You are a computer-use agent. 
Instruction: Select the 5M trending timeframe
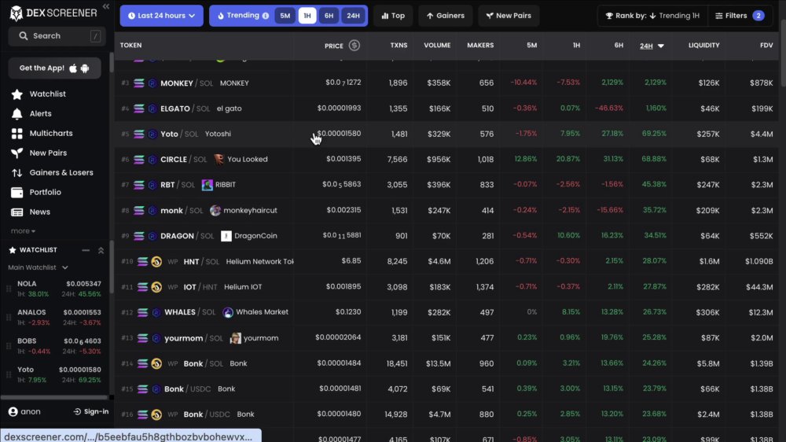[x=285, y=16]
